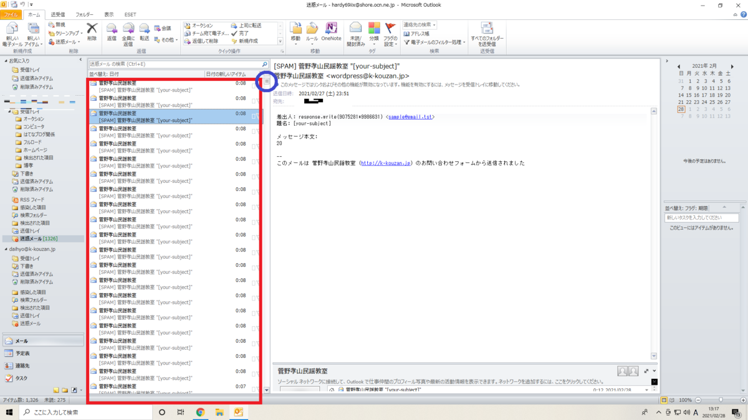The height and width of the screenshot is (420, 748).
Task: Reply to all with 全員に返信
Action: pos(128,34)
